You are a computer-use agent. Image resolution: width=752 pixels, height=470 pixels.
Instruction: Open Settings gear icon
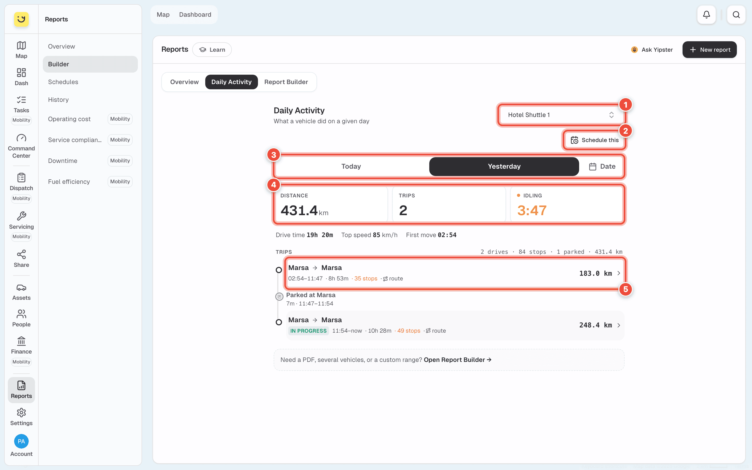tap(21, 417)
